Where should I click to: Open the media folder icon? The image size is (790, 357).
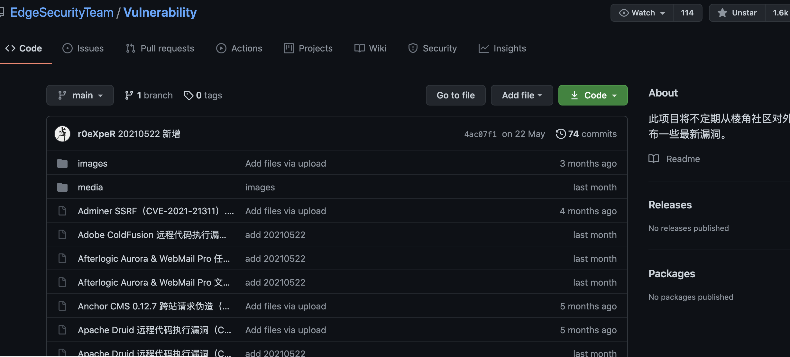62,187
